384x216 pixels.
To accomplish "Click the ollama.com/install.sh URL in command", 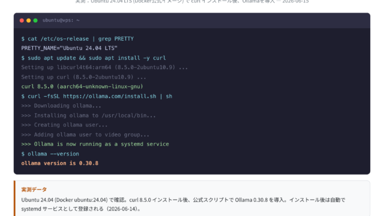I will (x=109, y=97).
